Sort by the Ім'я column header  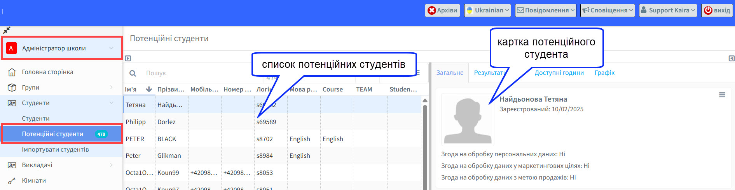(x=131, y=89)
